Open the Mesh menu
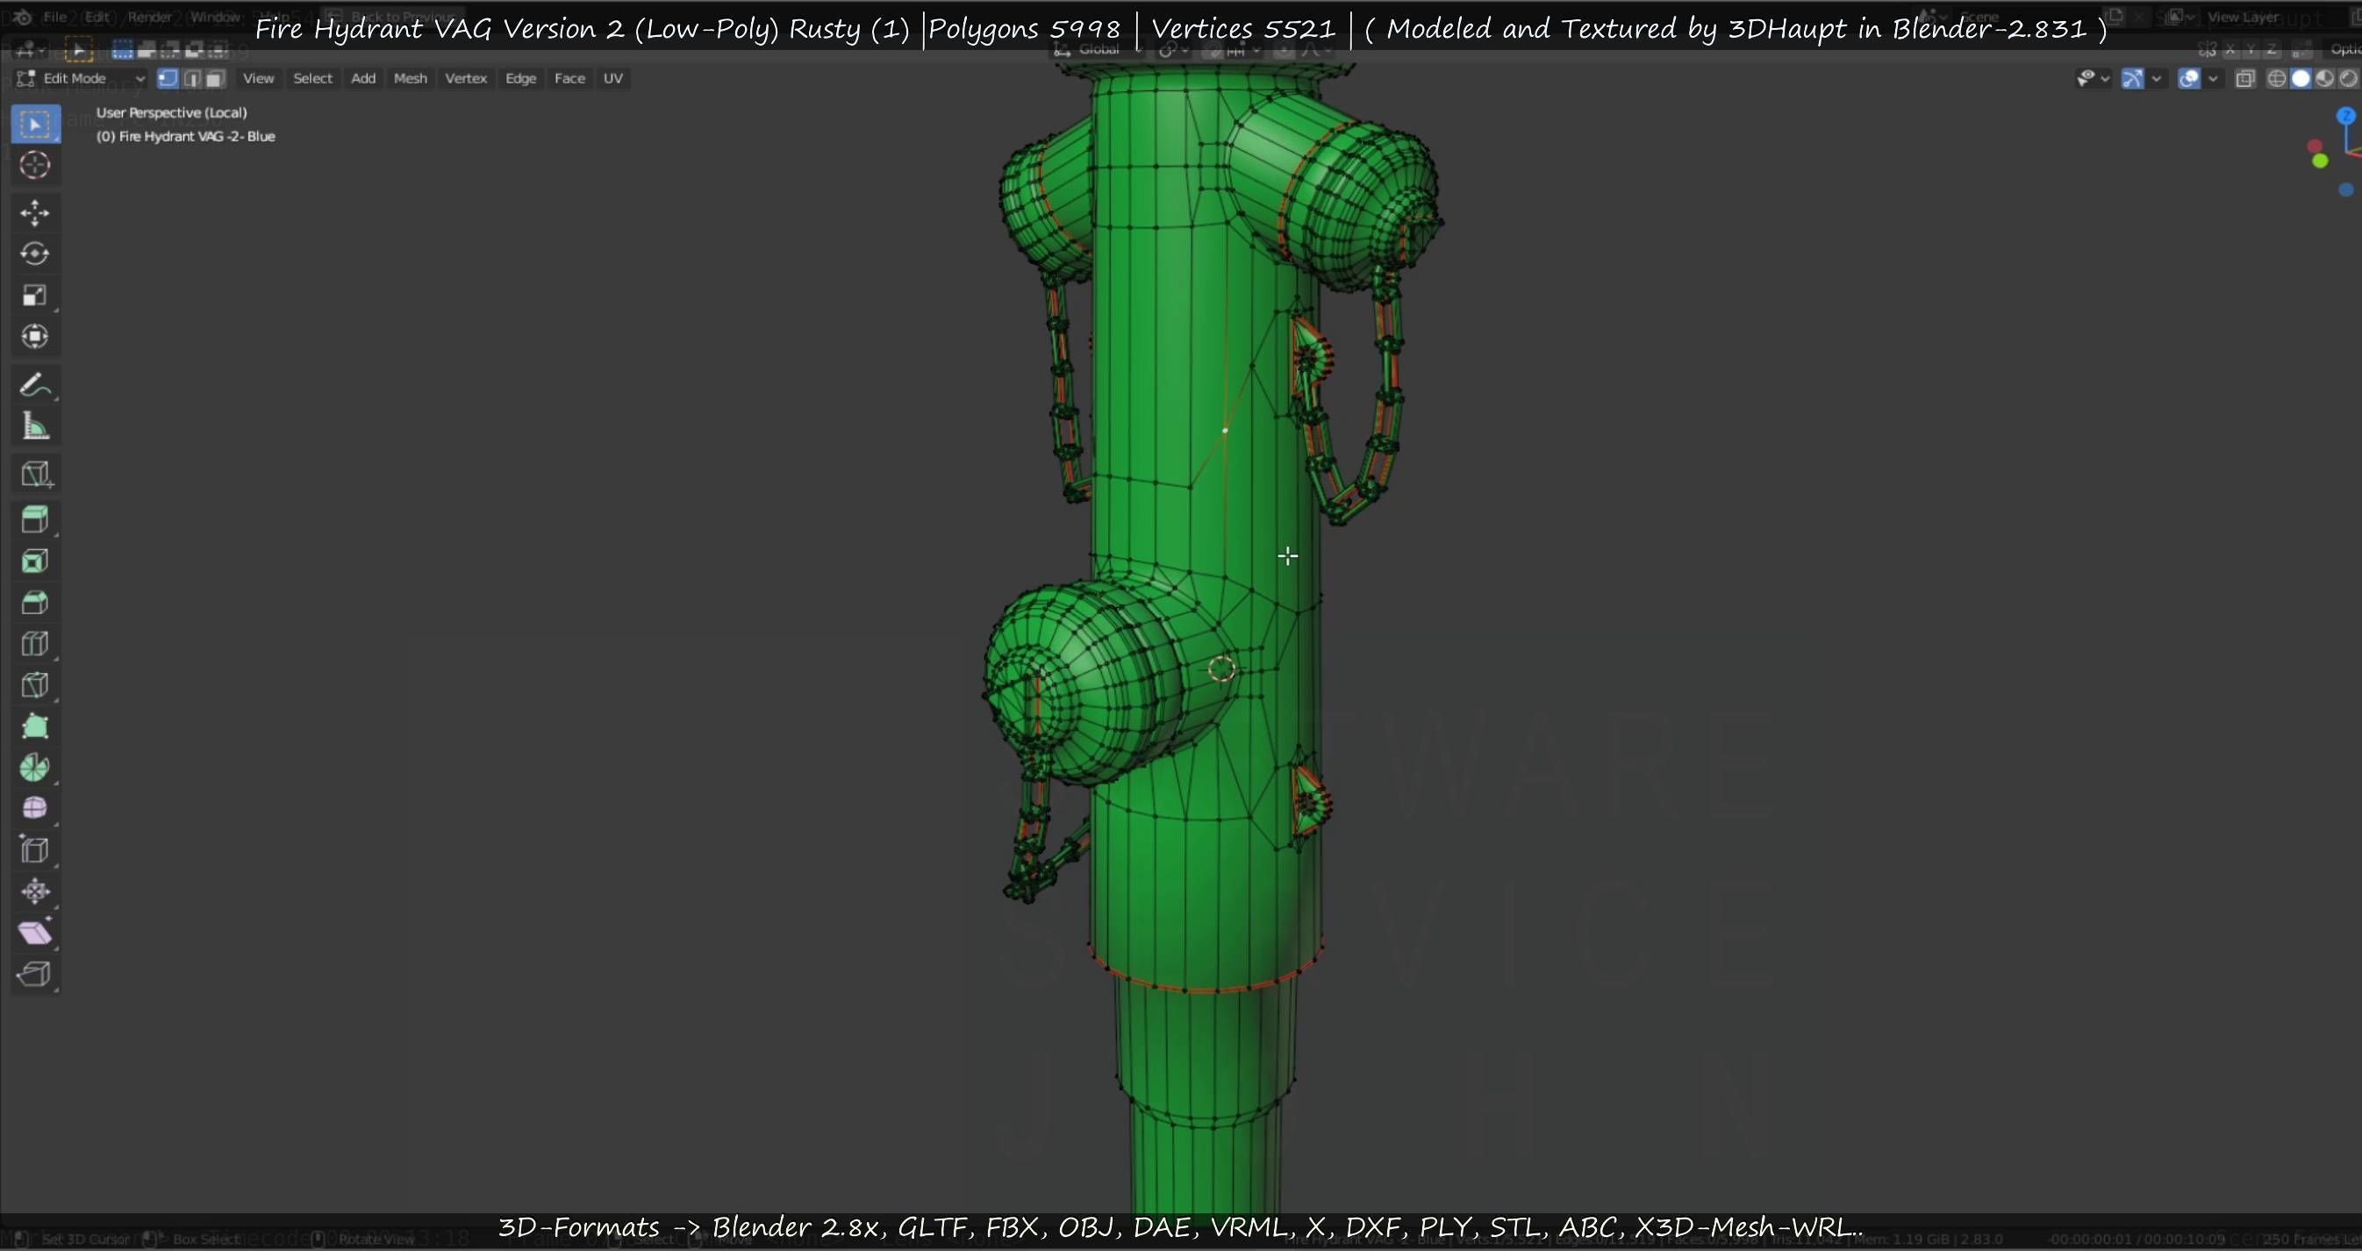This screenshot has height=1251, width=2362. [410, 79]
